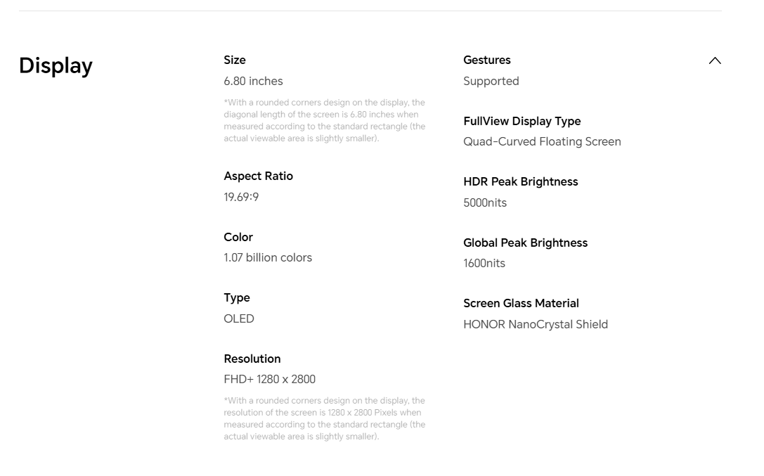Screen dimensions: 764x476
Task: Select the Size spec label
Action: pyautogui.click(x=234, y=60)
